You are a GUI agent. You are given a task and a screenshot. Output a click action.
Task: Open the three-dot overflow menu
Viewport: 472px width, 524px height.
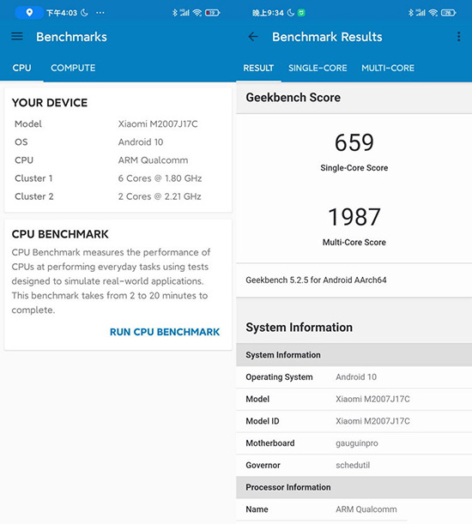coord(458,37)
